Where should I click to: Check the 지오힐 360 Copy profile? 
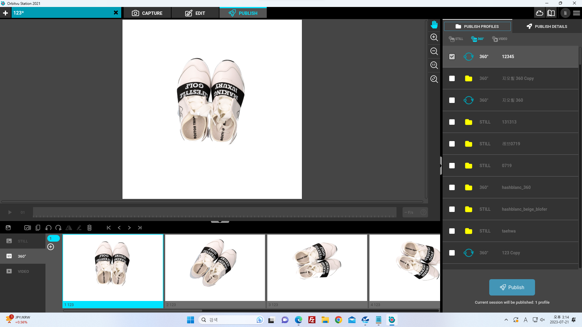click(452, 78)
